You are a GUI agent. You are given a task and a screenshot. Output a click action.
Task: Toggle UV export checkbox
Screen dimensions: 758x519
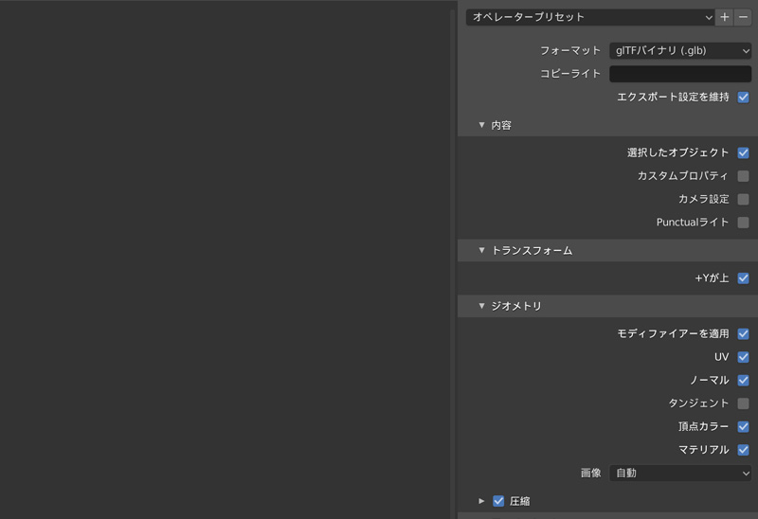pyautogui.click(x=743, y=357)
